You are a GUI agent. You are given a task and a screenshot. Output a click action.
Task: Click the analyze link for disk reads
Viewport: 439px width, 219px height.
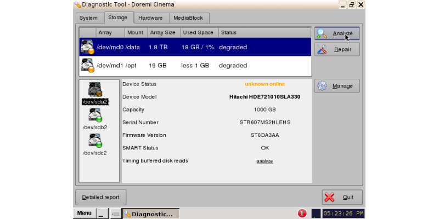pyautogui.click(x=264, y=161)
